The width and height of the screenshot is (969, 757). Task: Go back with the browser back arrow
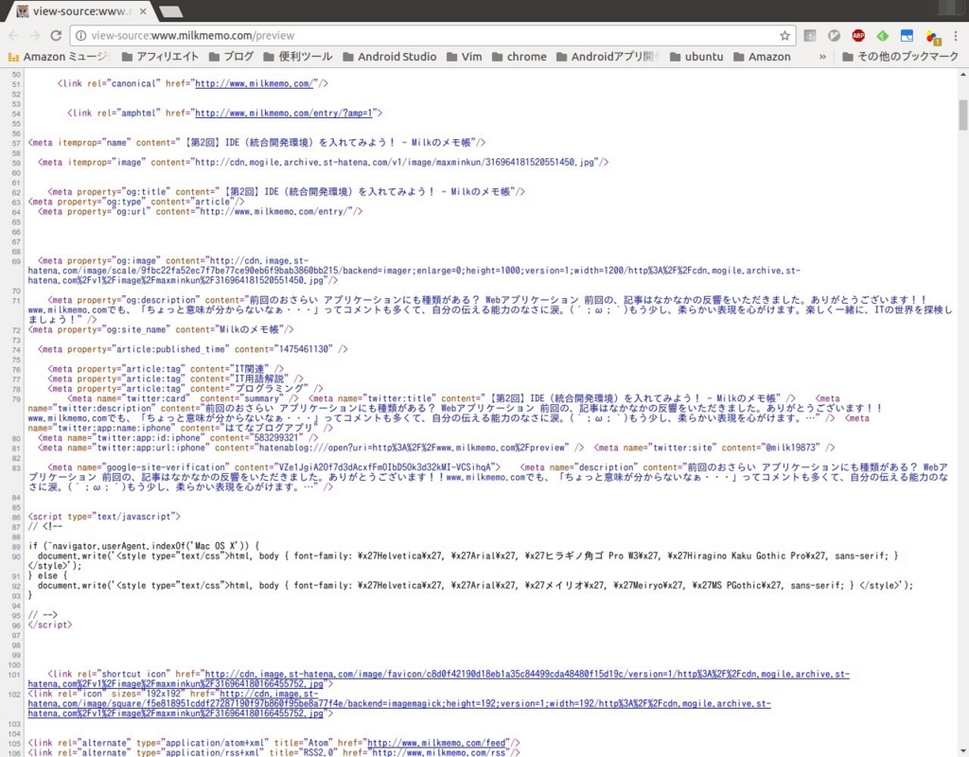click(13, 35)
